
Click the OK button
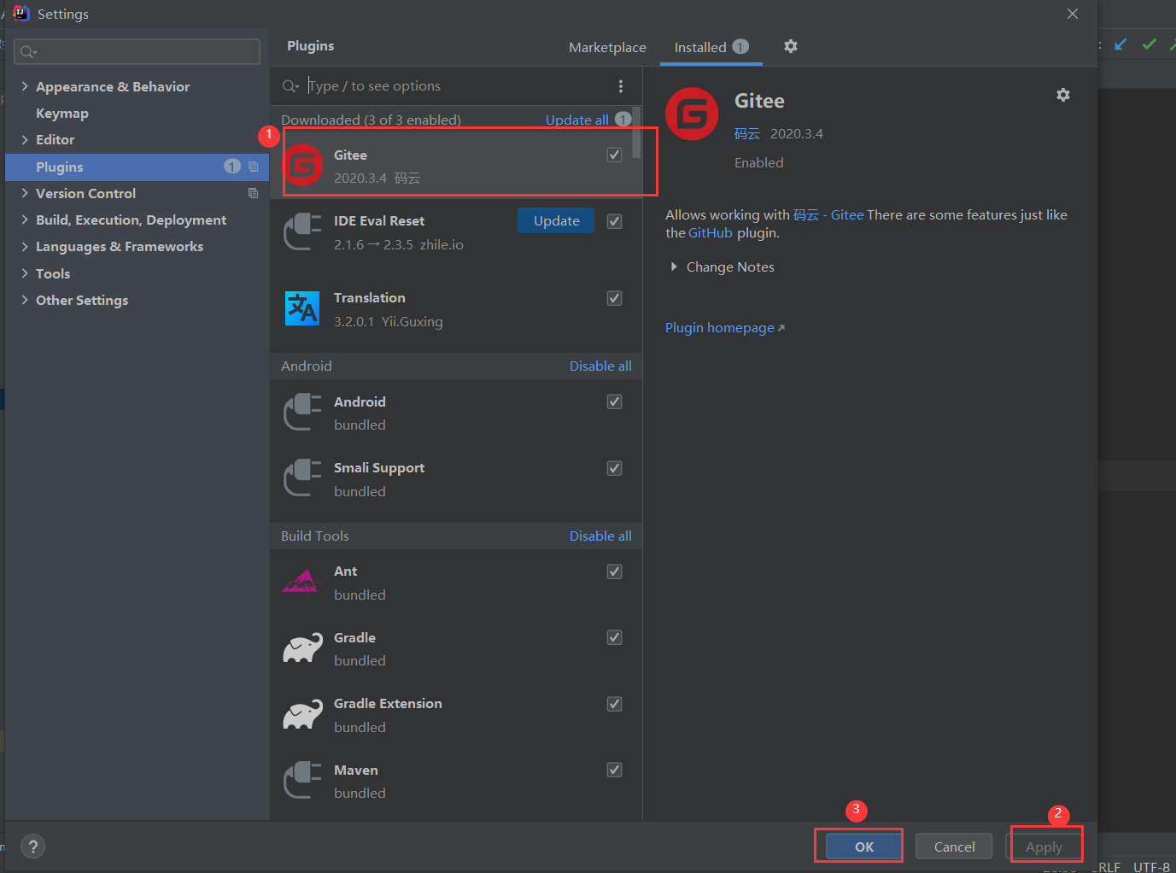[864, 847]
